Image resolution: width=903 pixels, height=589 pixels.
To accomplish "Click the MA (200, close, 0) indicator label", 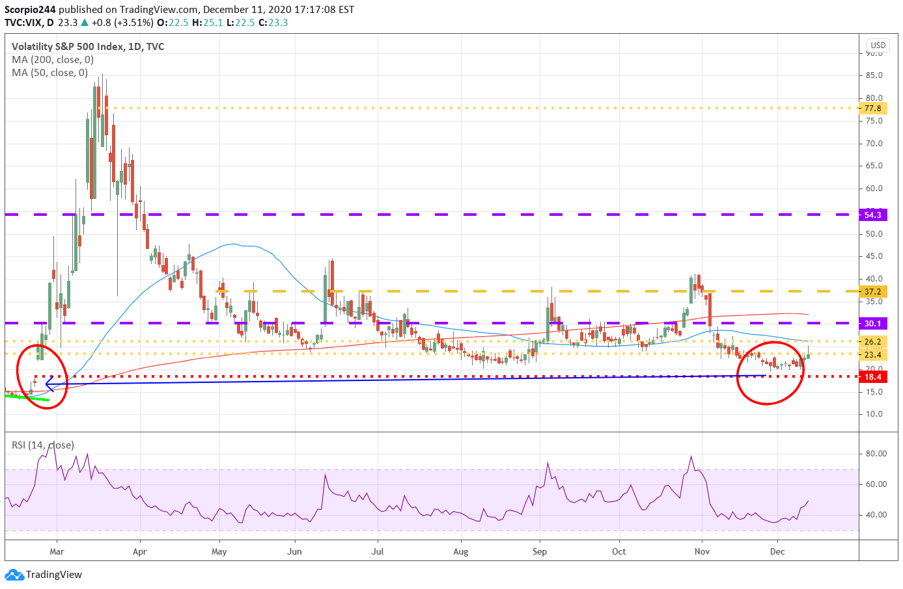I will [53, 60].
